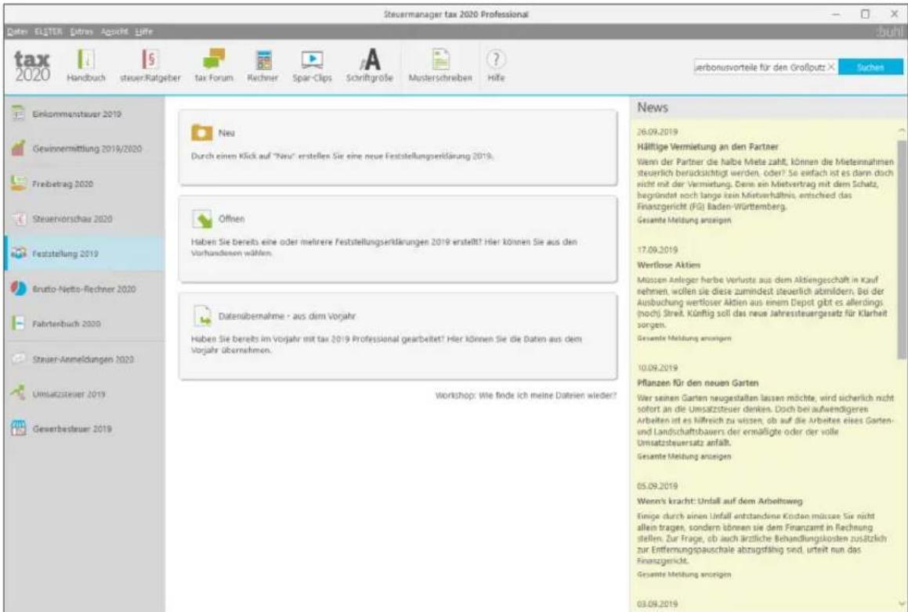Show full message for Wertlose Aktien news
The width and height of the screenshot is (908, 612).
684,338
